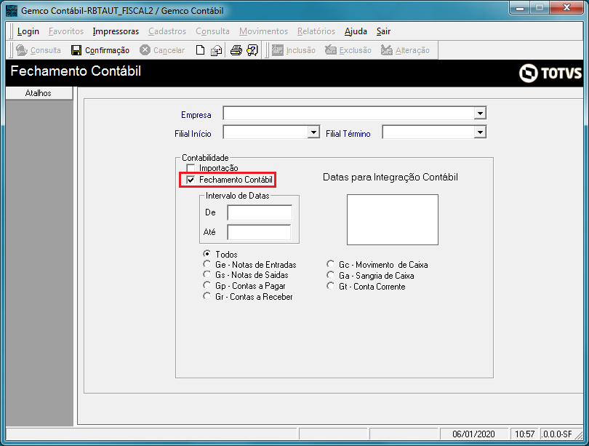Screen dimensions: 589x446
Task: Click the Exclusão toolbar button
Action: coord(348,50)
